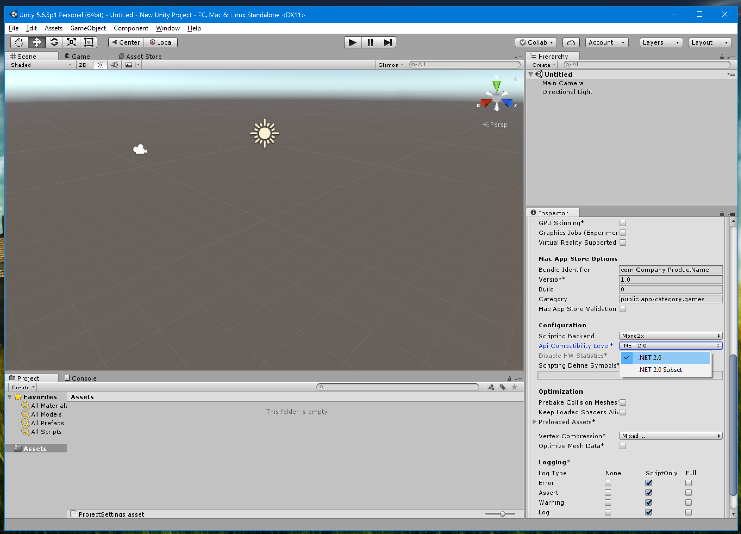
Task: Click the Collab button
Action: coord(536,42)
